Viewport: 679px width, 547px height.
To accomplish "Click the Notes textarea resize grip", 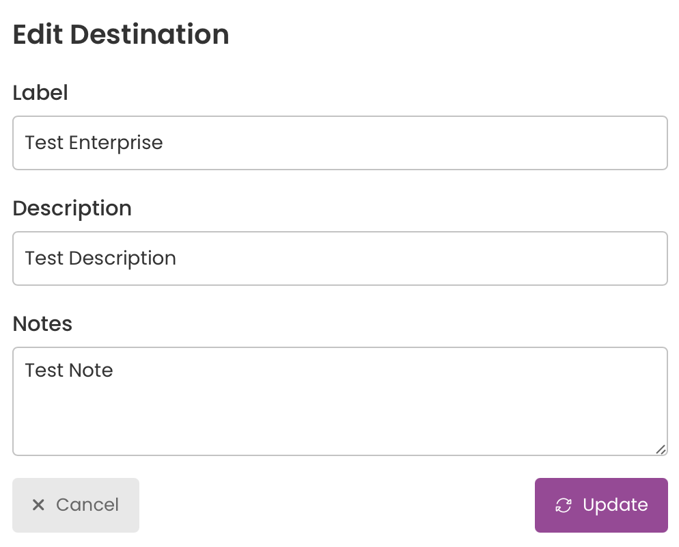I will pyautogui.click(x=661, y=449).
